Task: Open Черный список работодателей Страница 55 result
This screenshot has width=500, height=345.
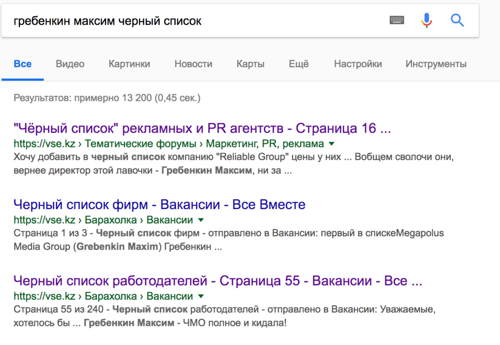Action: click(218, 280)
